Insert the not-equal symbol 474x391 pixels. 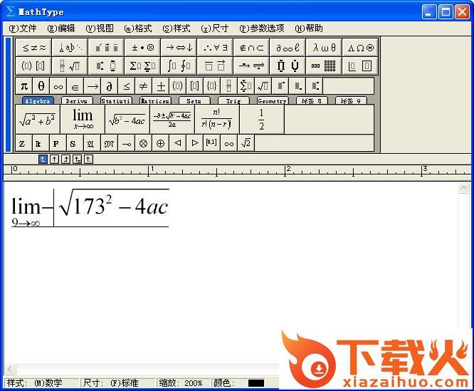coord(143,86)
